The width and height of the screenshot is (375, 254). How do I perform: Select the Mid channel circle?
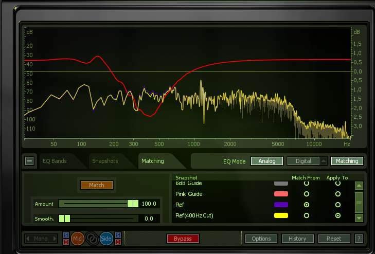point(78,239)
